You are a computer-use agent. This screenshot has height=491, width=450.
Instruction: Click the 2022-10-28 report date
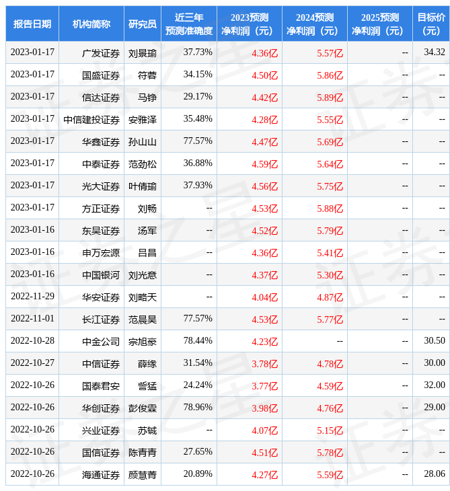point(32,340)
